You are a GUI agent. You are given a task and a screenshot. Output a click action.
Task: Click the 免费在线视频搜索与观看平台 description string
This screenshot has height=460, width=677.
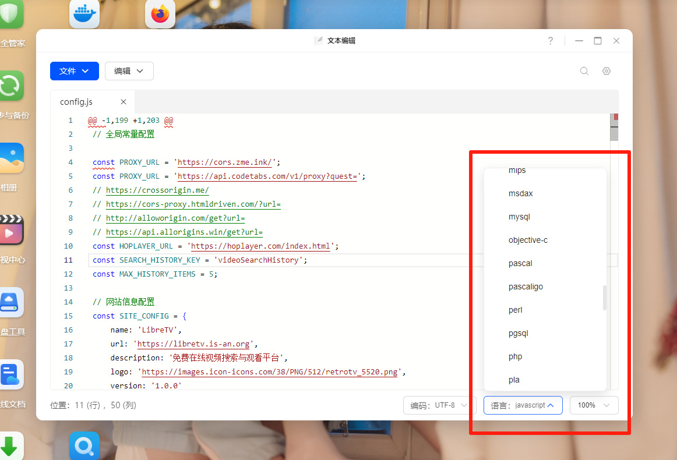pyautogui.click(x=226, y=358)
